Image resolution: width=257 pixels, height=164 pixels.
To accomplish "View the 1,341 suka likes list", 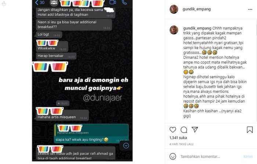I will point(178,138).
